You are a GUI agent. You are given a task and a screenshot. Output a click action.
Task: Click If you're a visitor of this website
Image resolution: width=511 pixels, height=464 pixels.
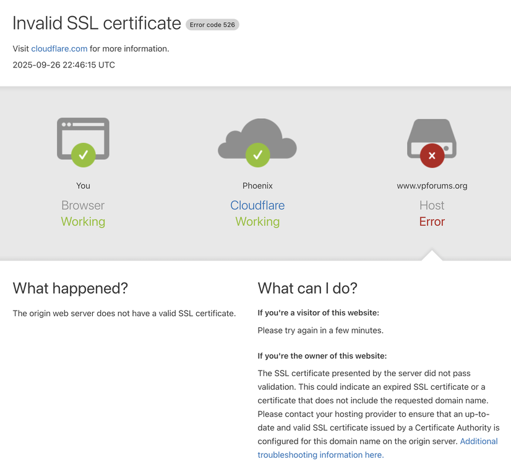319,313
